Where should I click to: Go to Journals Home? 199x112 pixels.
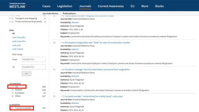(50, 13)
